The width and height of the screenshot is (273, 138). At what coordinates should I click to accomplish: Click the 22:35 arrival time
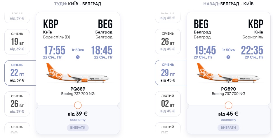pyautogui.click(x=252, y=50)
